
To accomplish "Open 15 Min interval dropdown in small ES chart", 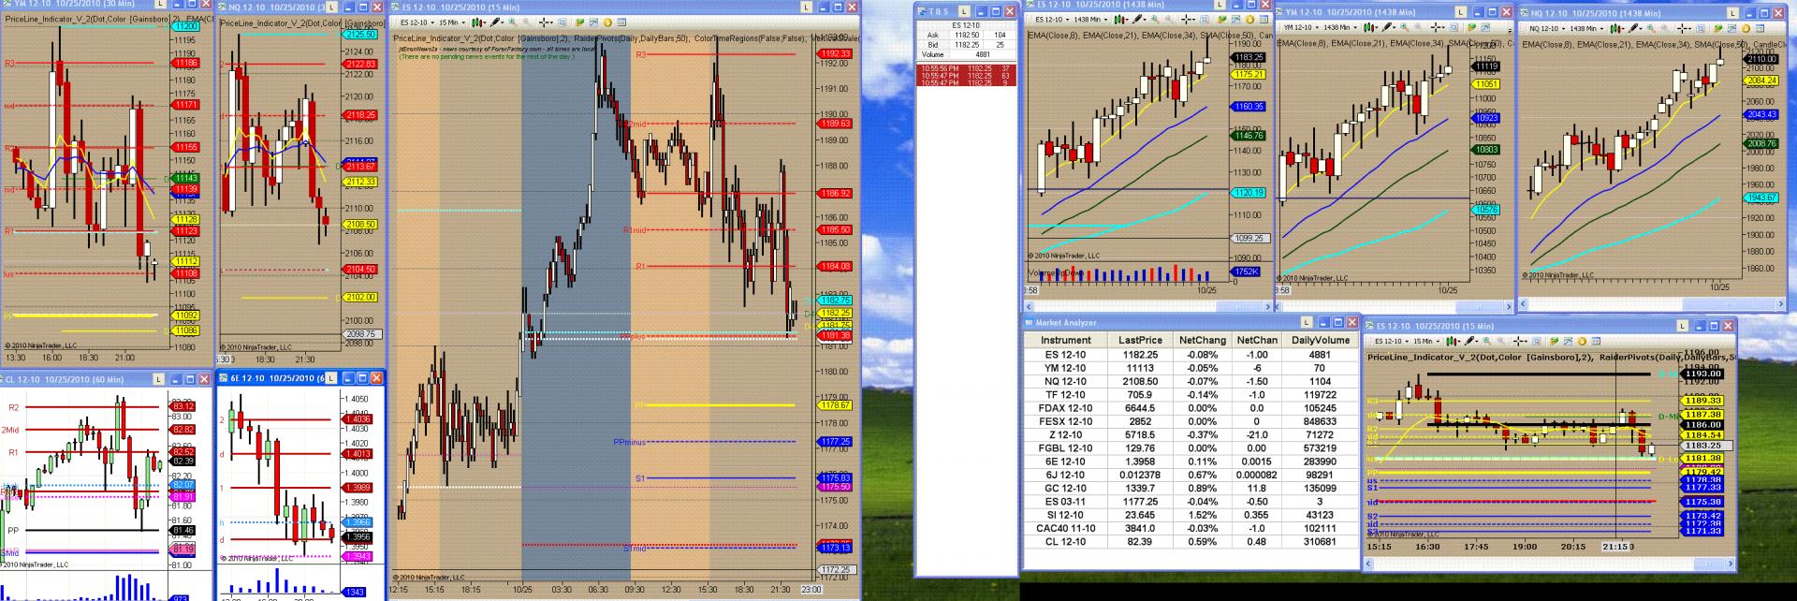I will pos(1426,341).
